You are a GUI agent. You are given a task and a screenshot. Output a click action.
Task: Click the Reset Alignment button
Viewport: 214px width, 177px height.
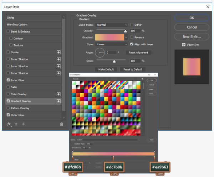click(138, 53)
